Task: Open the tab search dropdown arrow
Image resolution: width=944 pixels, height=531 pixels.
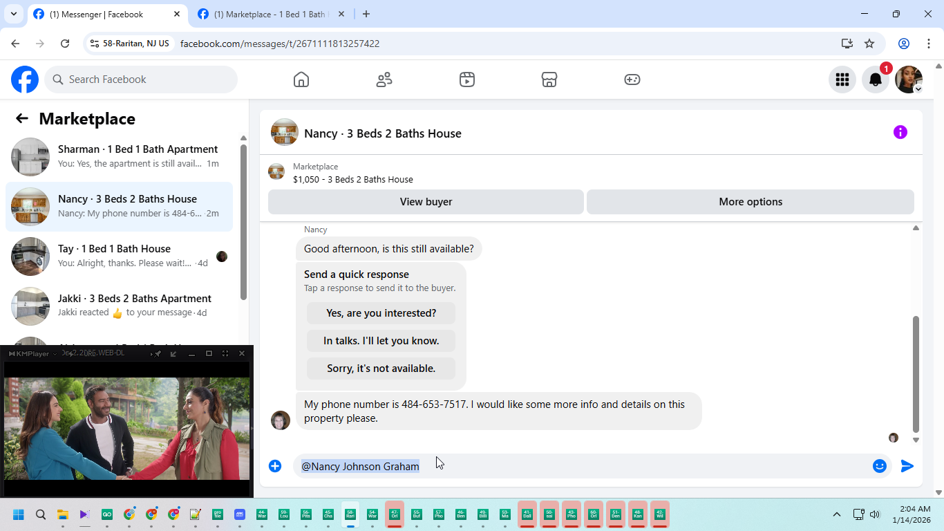Action: tap(13, 14)
